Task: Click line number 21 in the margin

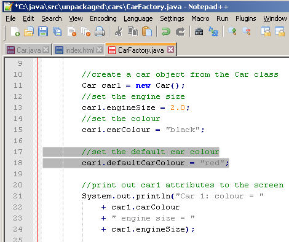Action: tap(18, 196)
